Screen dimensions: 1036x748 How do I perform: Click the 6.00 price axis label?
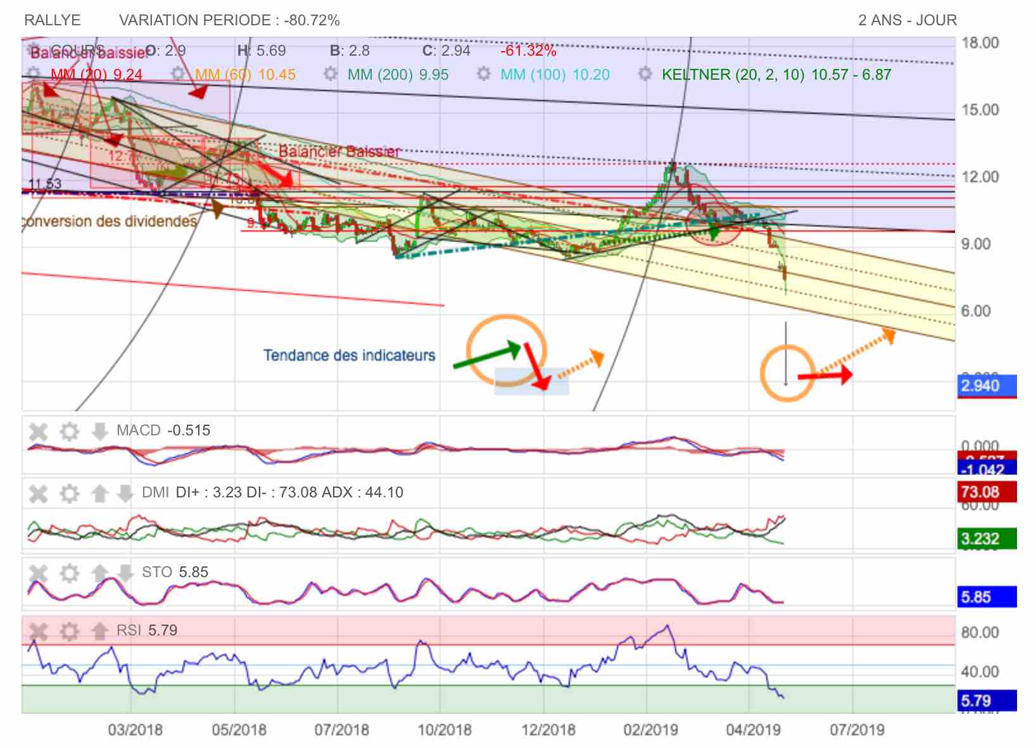(x=976, y=311)
